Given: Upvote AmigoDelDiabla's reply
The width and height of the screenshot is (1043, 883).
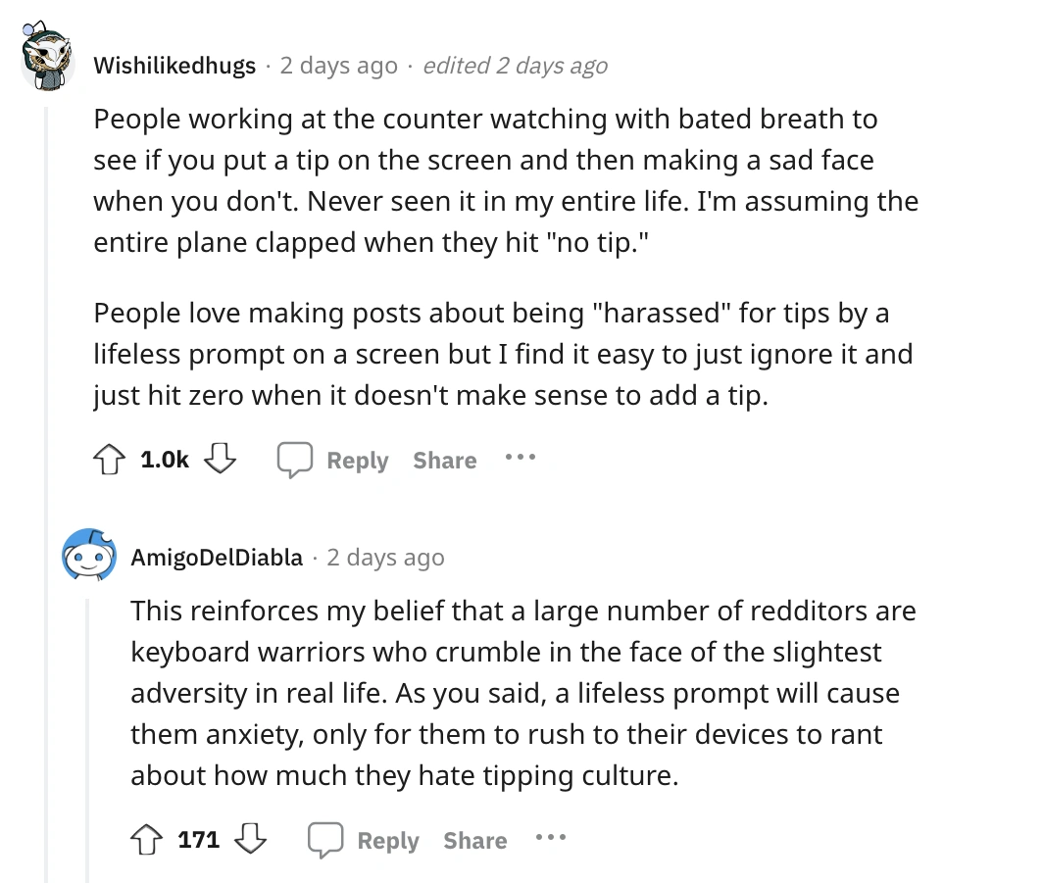Looking at the screenshot, I should (145, 838).
